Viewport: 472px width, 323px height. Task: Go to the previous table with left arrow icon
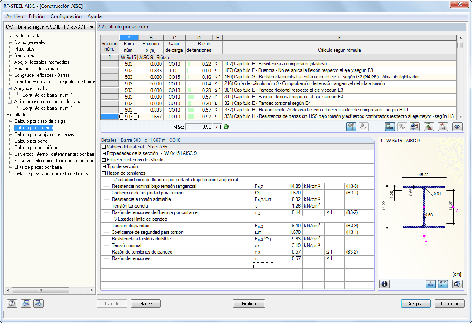point(26,303)
